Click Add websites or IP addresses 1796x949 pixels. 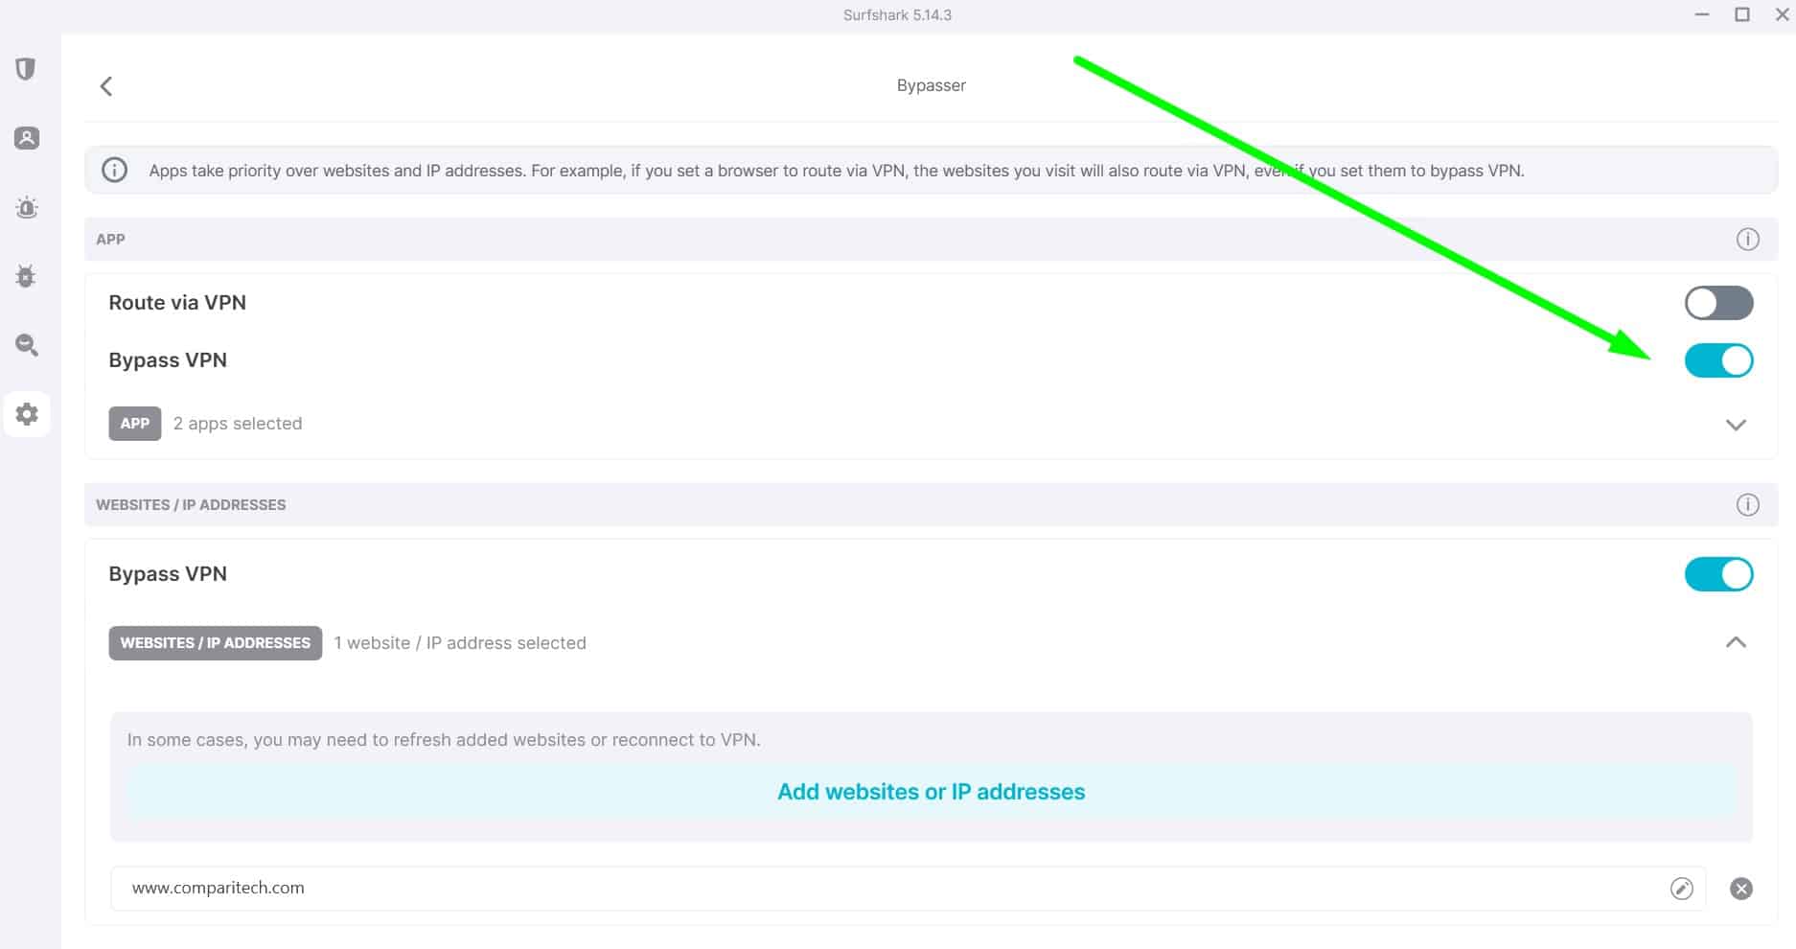pos(931,792)
